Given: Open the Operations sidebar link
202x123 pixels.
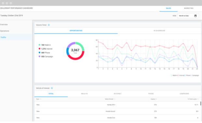Looking at the screenshot, I should point(5,31).
